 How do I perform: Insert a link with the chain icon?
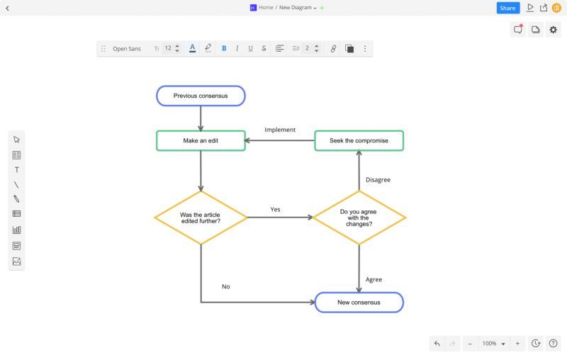pyautogui.click(x=333, y=48)
